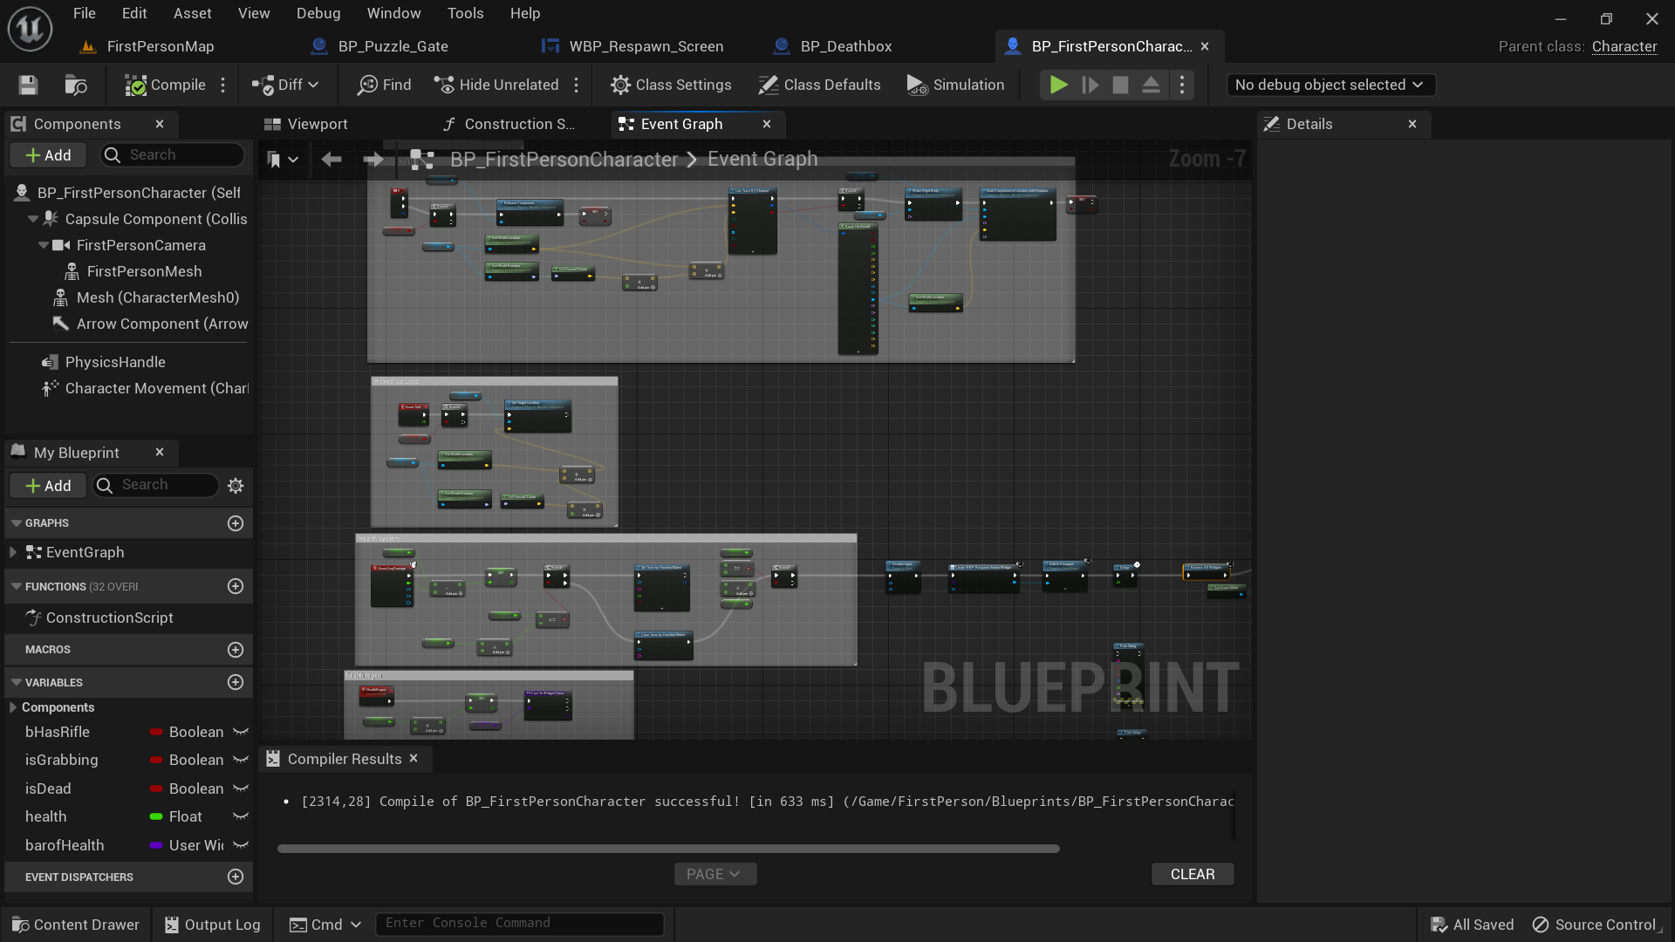Open Class Settings
1675x942 pixels.
[671, 85]
